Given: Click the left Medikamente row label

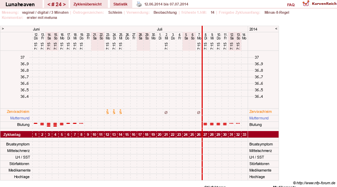Looking at the screenshot, I should coord(20,170).
